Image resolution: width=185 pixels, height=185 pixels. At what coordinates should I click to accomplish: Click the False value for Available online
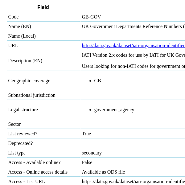87,162
